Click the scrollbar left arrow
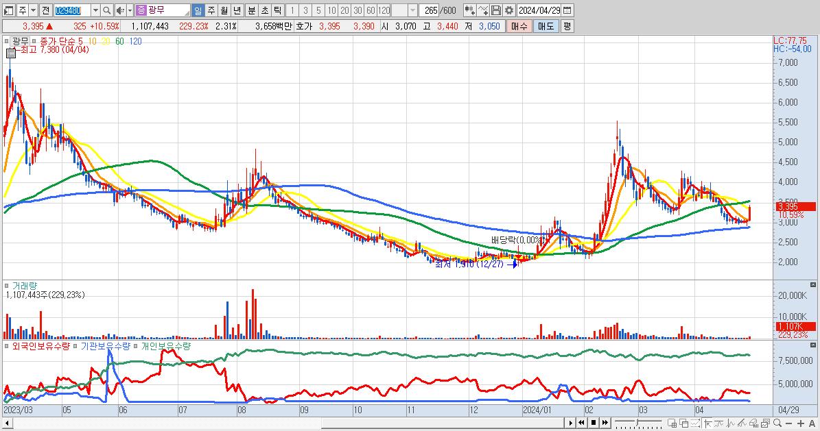820x431 pixels. (8, 423)
